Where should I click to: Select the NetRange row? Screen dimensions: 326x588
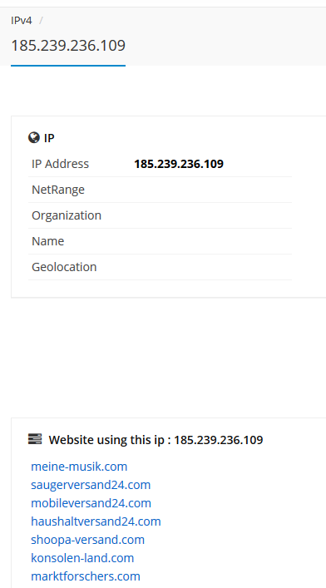160,190
